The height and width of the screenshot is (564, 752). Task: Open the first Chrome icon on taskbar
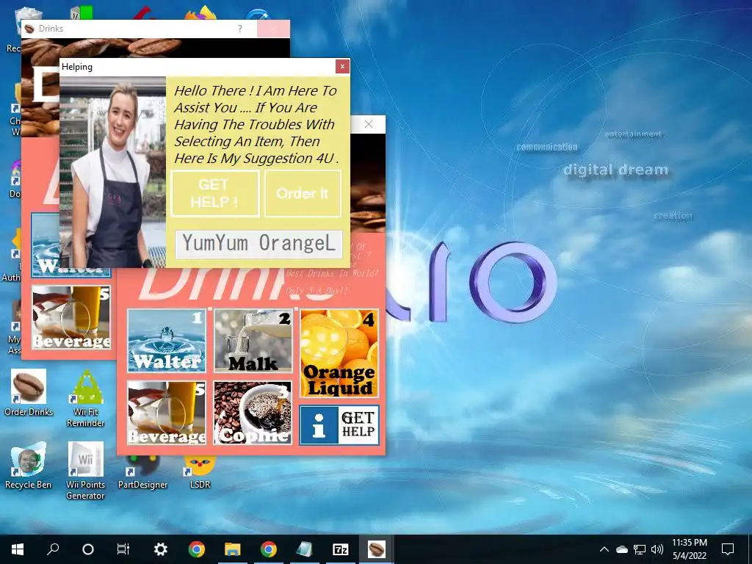[197, 549]
